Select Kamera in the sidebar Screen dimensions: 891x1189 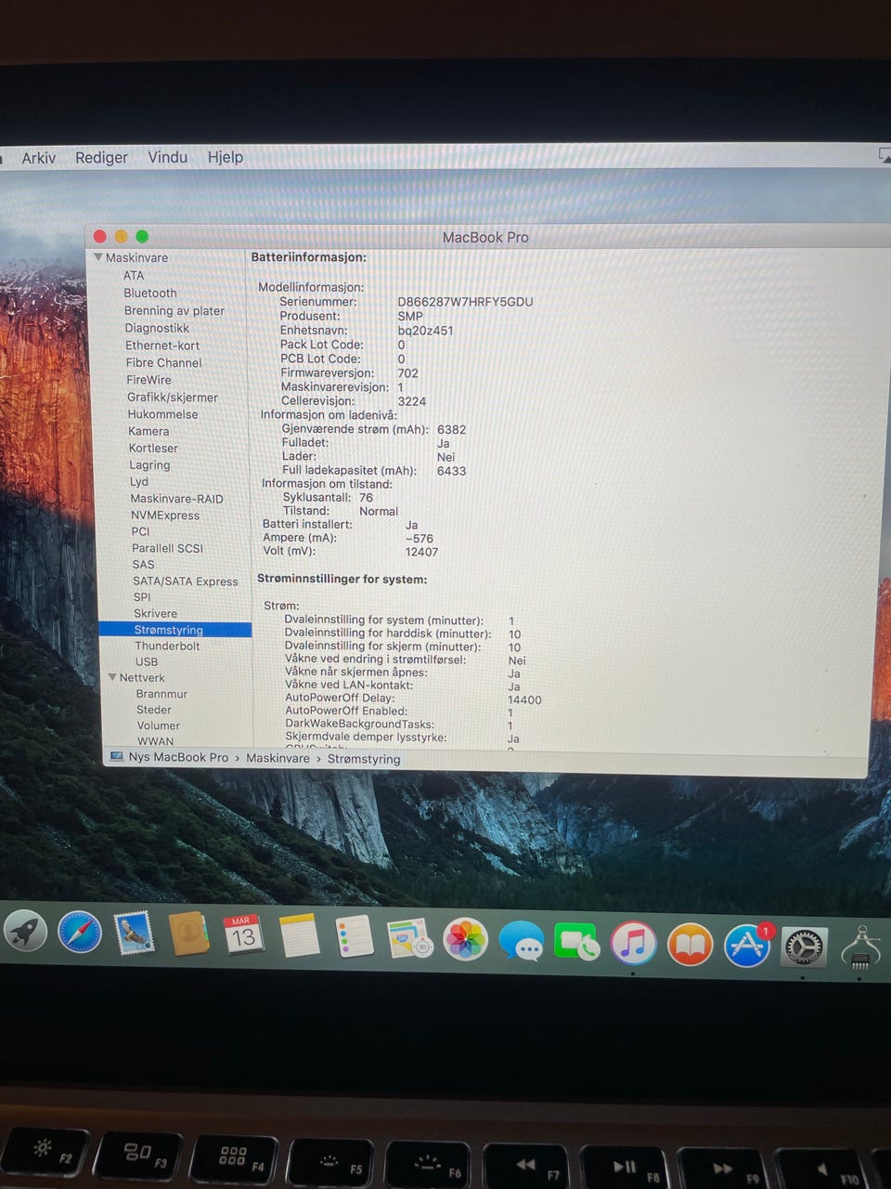coord(148,431)
